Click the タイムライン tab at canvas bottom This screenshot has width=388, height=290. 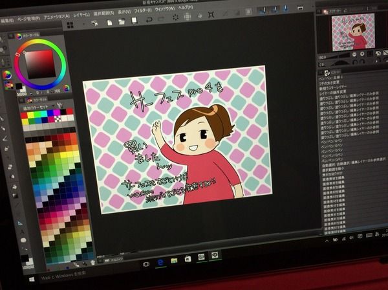pyautogui.click(x=114, y=260)
